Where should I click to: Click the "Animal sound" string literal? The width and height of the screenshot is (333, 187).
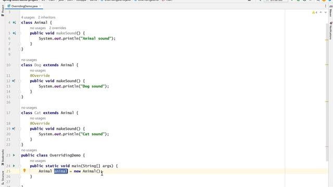pyautogui.click(x=96, y=38)
